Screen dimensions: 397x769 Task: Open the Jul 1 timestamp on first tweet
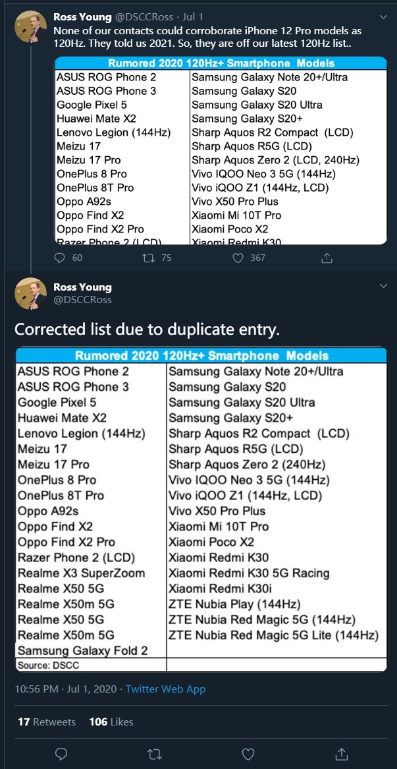click(192, 17)
